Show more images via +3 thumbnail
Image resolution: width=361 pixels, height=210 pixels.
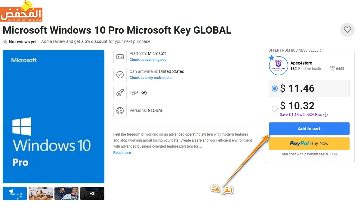(x=92, y=193)
